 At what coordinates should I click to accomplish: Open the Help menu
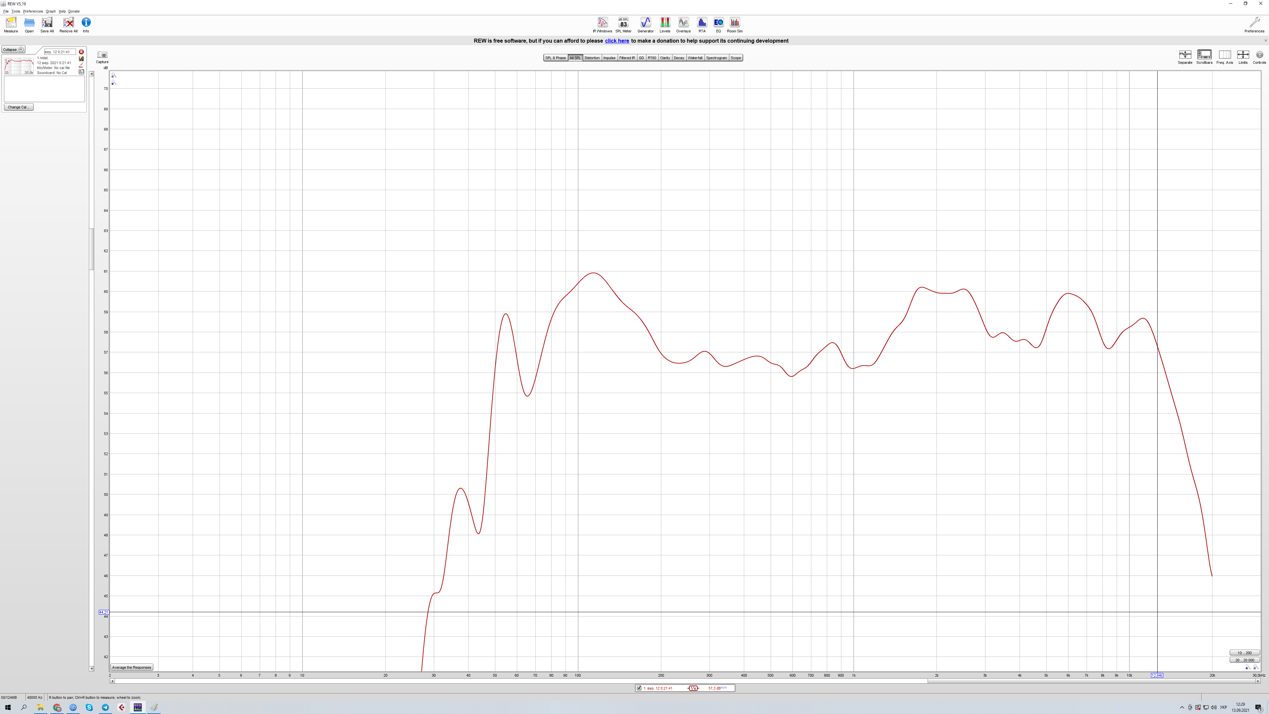click(62, 11)
